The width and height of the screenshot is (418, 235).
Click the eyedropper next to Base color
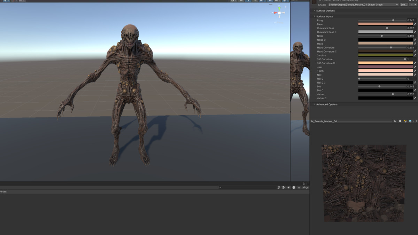415,24
